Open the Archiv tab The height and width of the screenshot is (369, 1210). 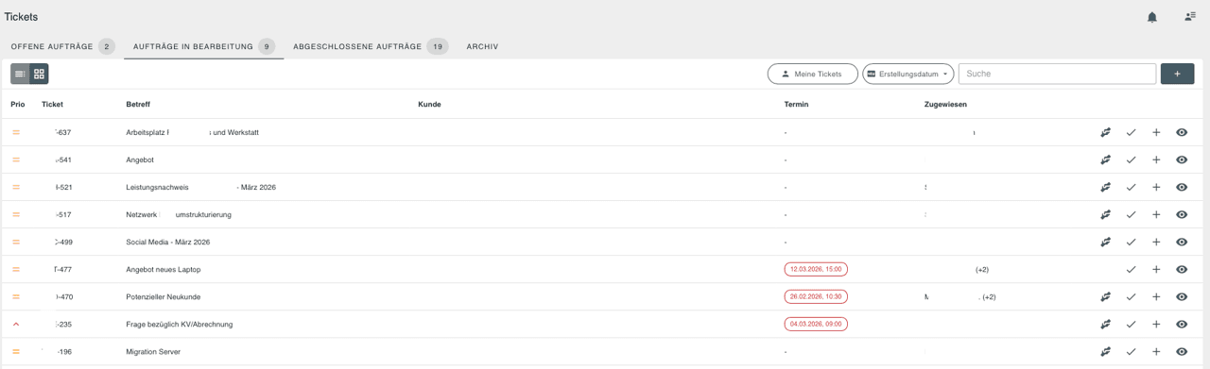[482, 46]
